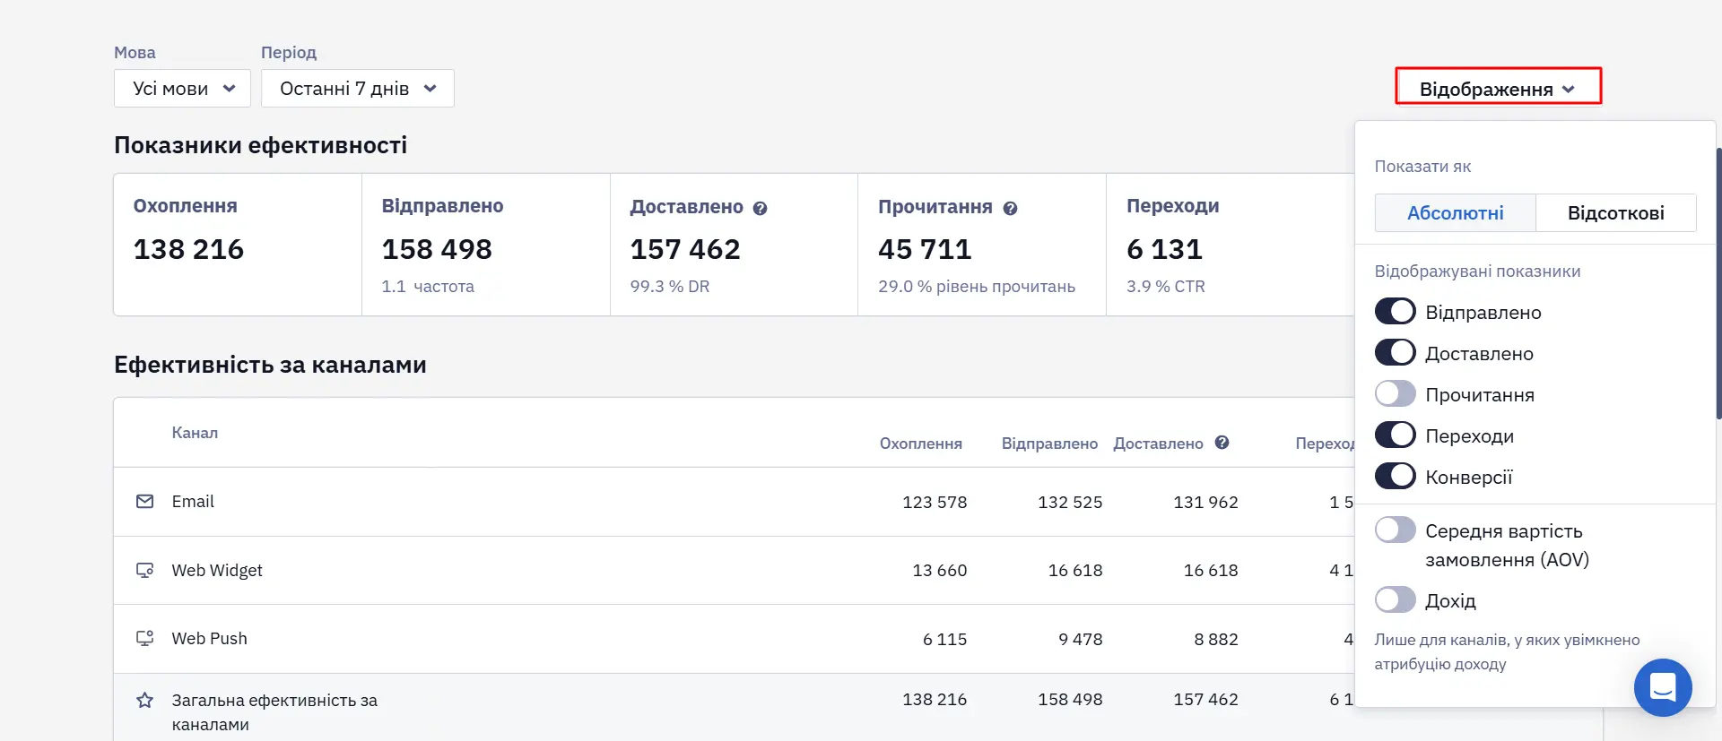Click the help icon in Доставлено table column header

coord(1222,443)
